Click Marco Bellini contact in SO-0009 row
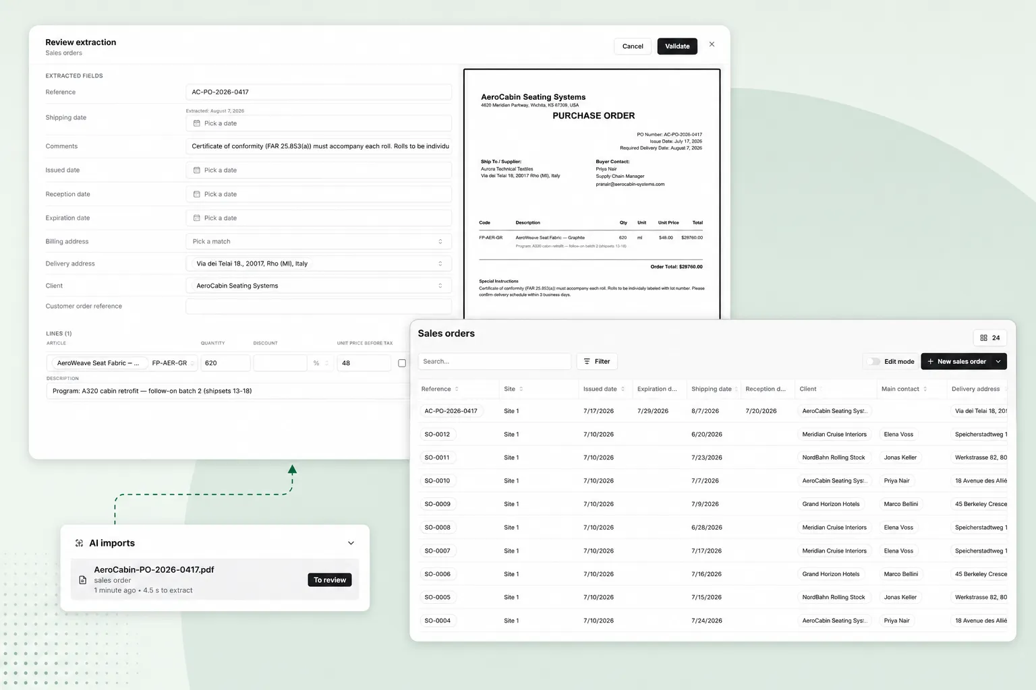1036x690 pixels. click(901, 504)
